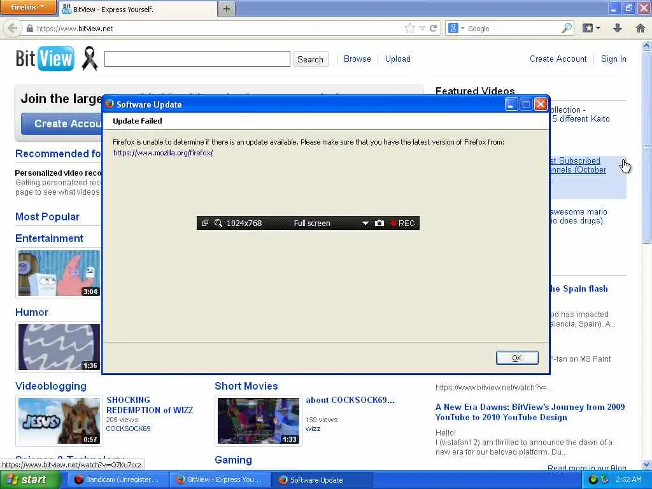Open the Patrick Star 3:04 video thumbnail
652x489 pixels.
tap(59, 273)
